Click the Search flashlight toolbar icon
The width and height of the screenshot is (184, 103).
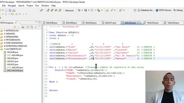tap(112, 10)
